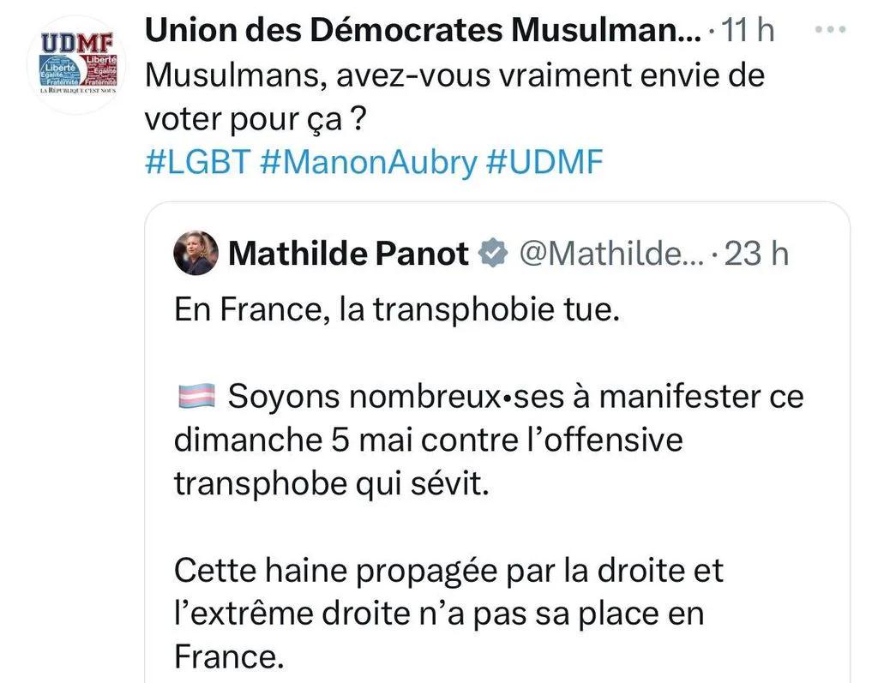Screen dimensions: 878x683
Task: Click the Union des Démocrates Musulmans account name
Action: [x=423, y=30]
